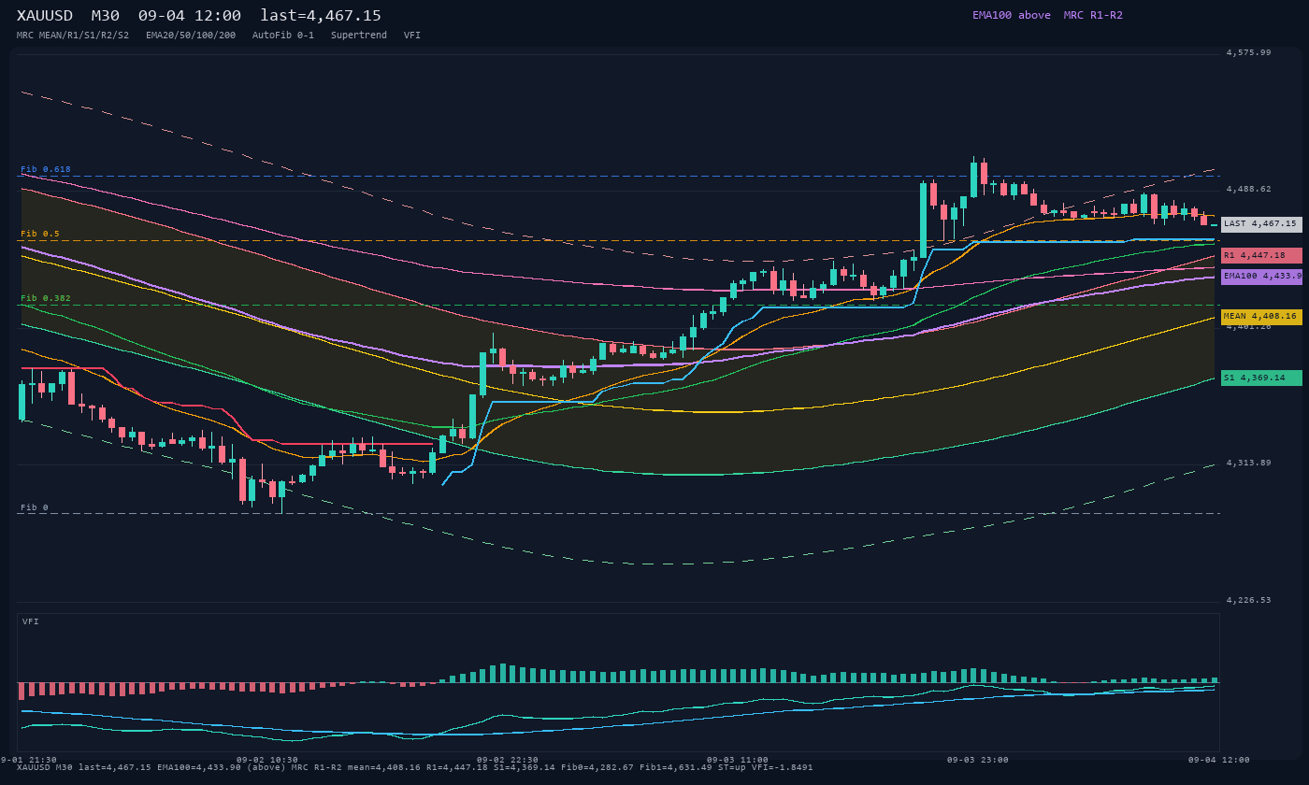Click the 09-04 12:00 time axis label
Image resolution: width=1309 pixels, height=785 pixels.
tap(1219, 760)
